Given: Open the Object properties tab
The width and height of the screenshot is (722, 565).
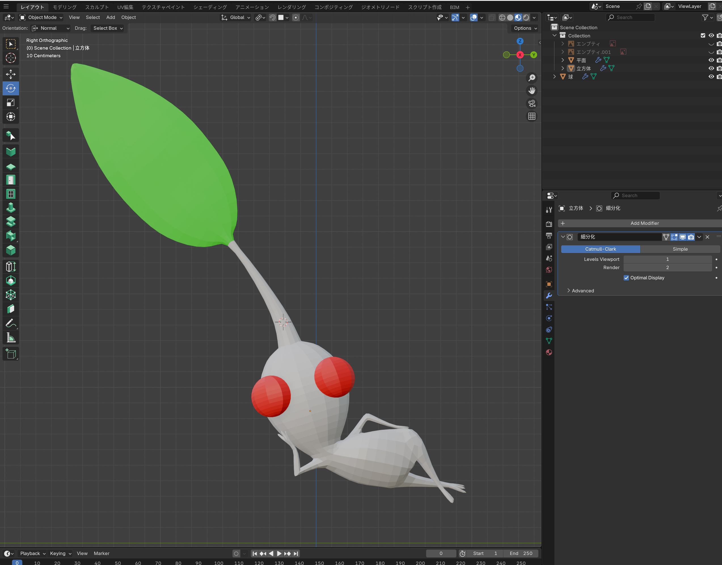Looking at the screenshot, I should (x=549, y=284).
